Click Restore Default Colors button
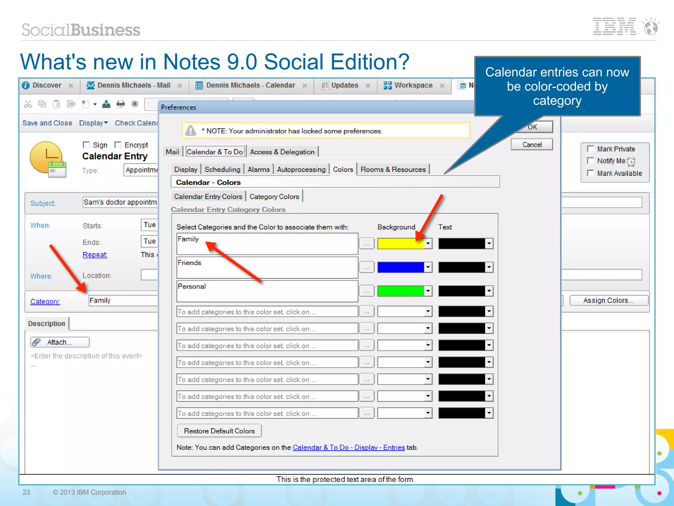 pyautogui.click(x=220, y=431)
